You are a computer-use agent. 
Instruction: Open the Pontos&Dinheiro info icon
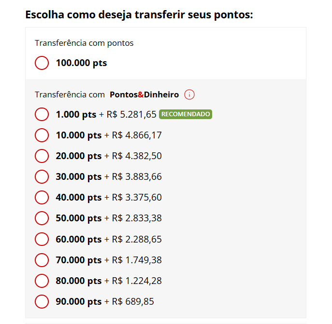(189, 94)
